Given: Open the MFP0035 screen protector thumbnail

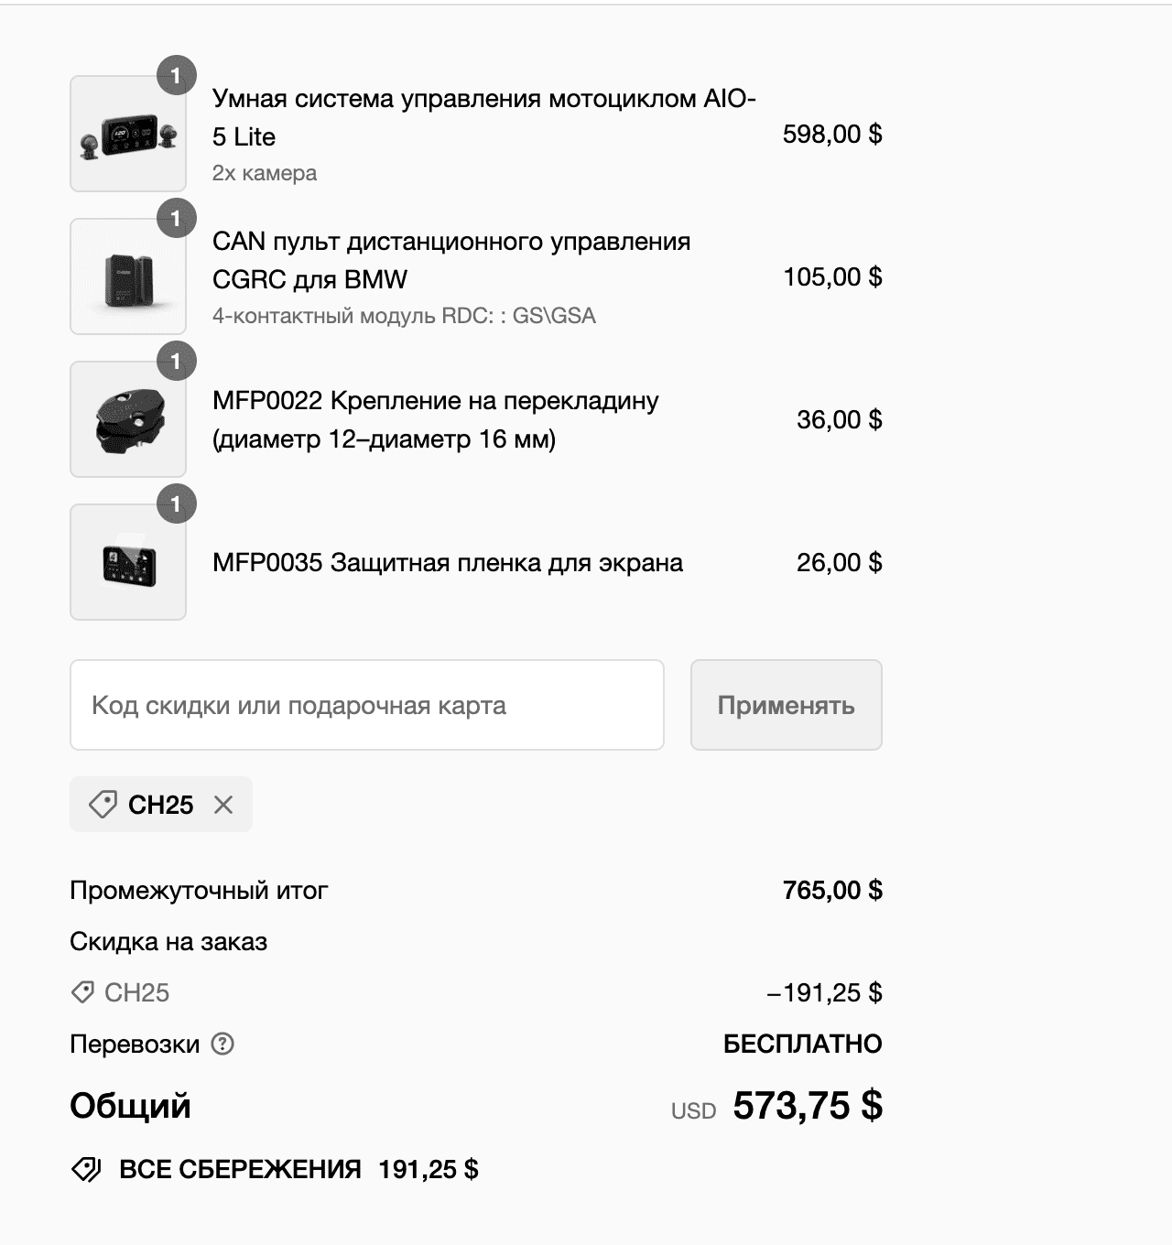Looking at the screenshot, I should (x=128, y=563).
